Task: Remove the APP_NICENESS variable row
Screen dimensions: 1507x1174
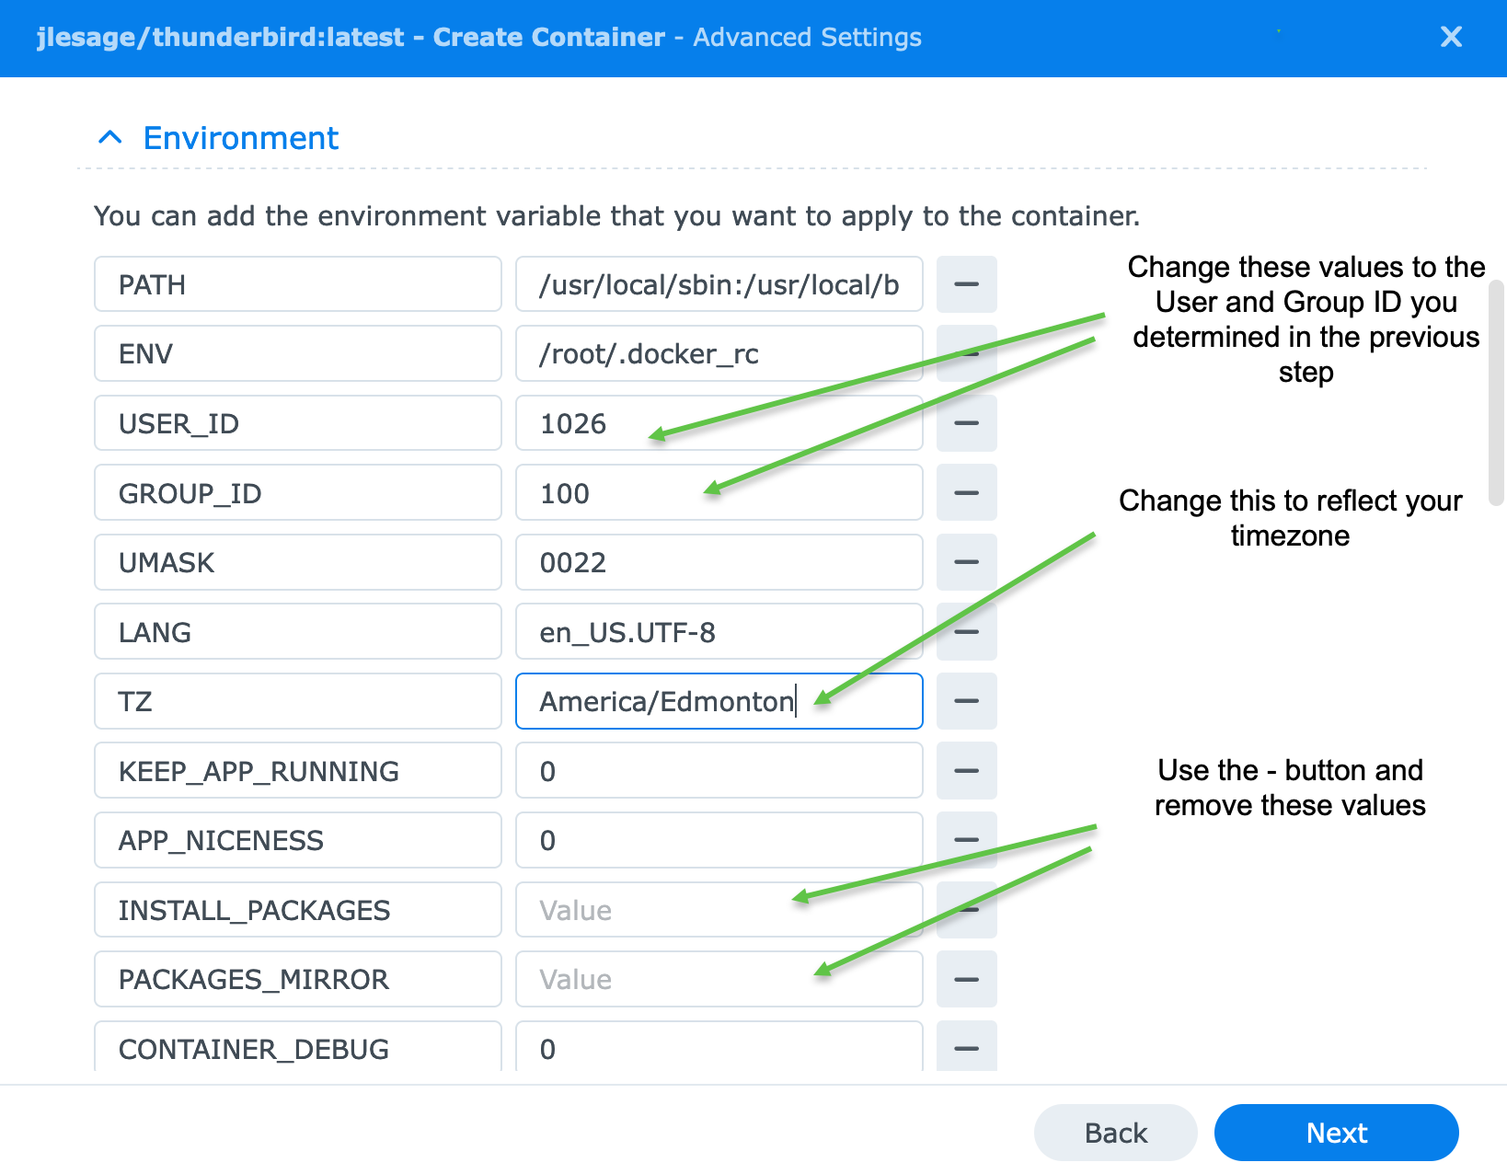Action: 966,840
